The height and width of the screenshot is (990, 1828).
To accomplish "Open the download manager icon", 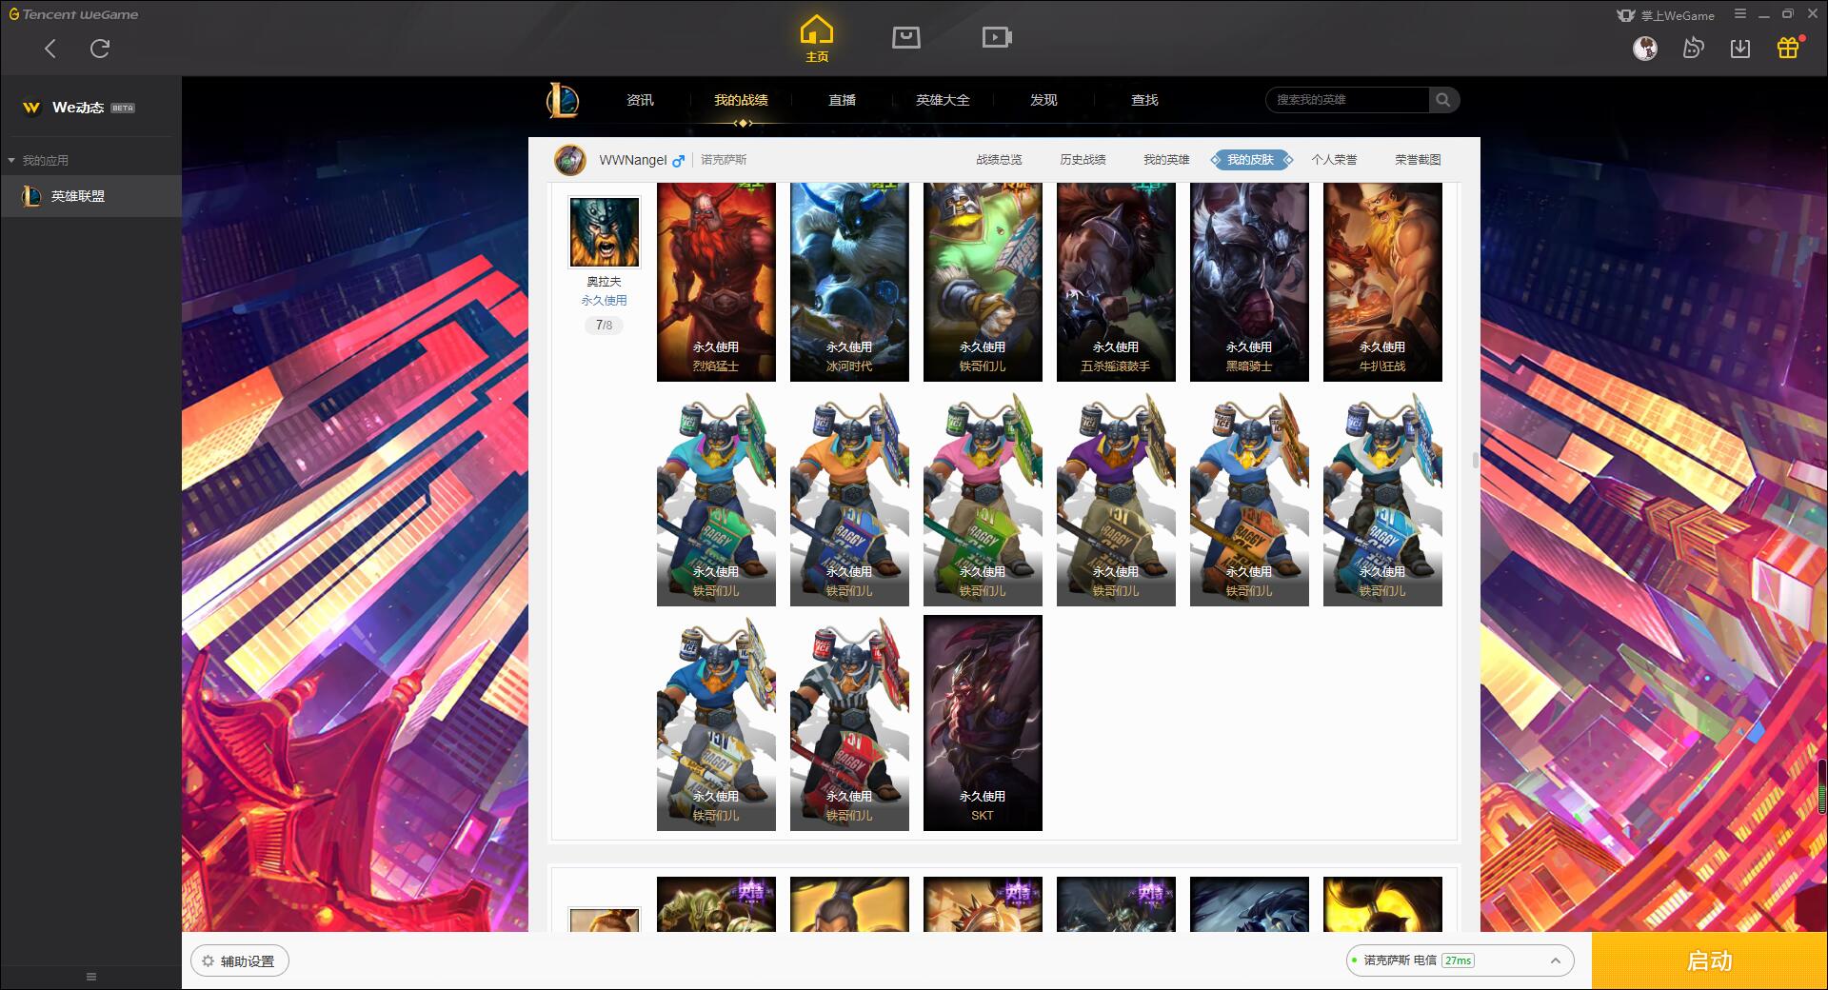I will click(1740, 48).
